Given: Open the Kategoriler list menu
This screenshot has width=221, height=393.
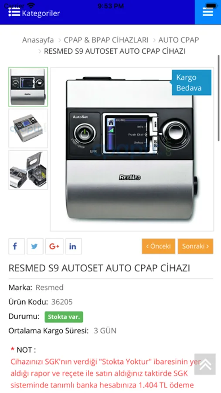Looking at the screenshot, I should click(x=34, y=13).
